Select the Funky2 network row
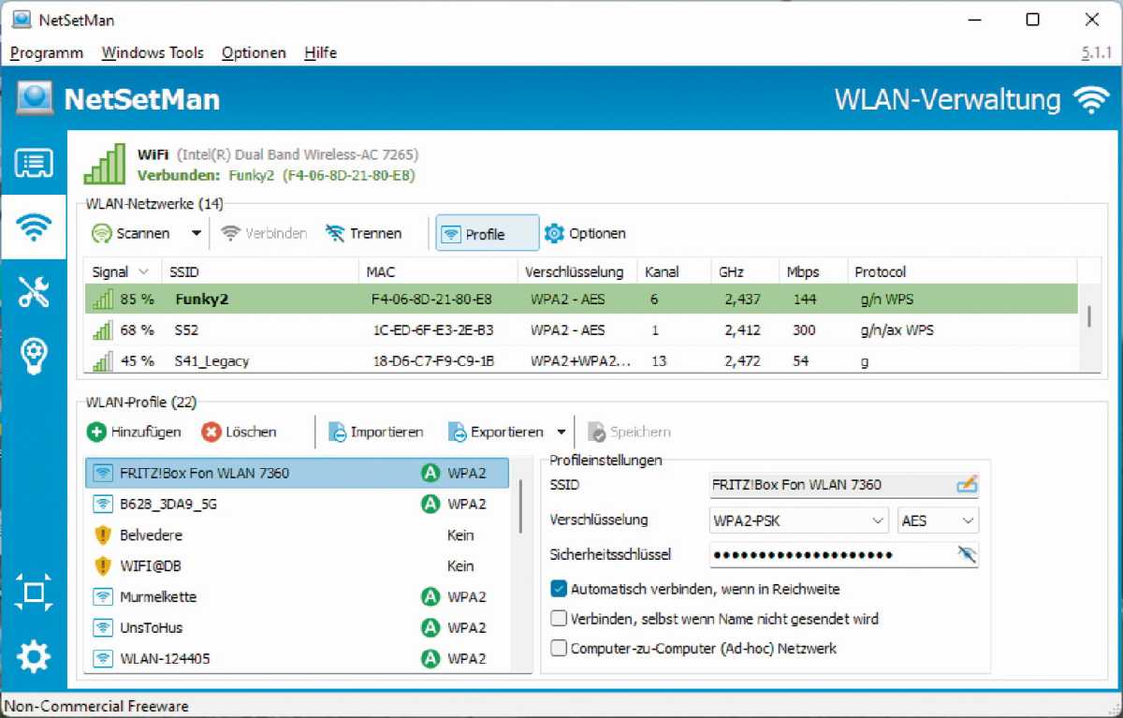The height and width of the screenshot is (718, 1123). (581, 300)
